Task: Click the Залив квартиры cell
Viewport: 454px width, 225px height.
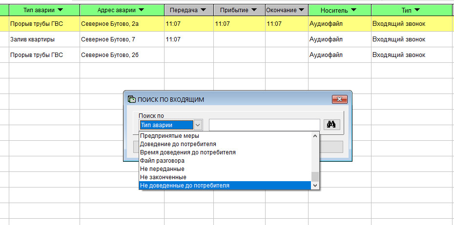Action: (x=32, y=39)
